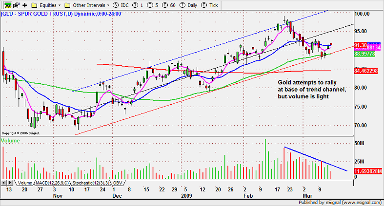
Task: Click the Gold attempts to rally annotation
Action: [x=312, y=90]
